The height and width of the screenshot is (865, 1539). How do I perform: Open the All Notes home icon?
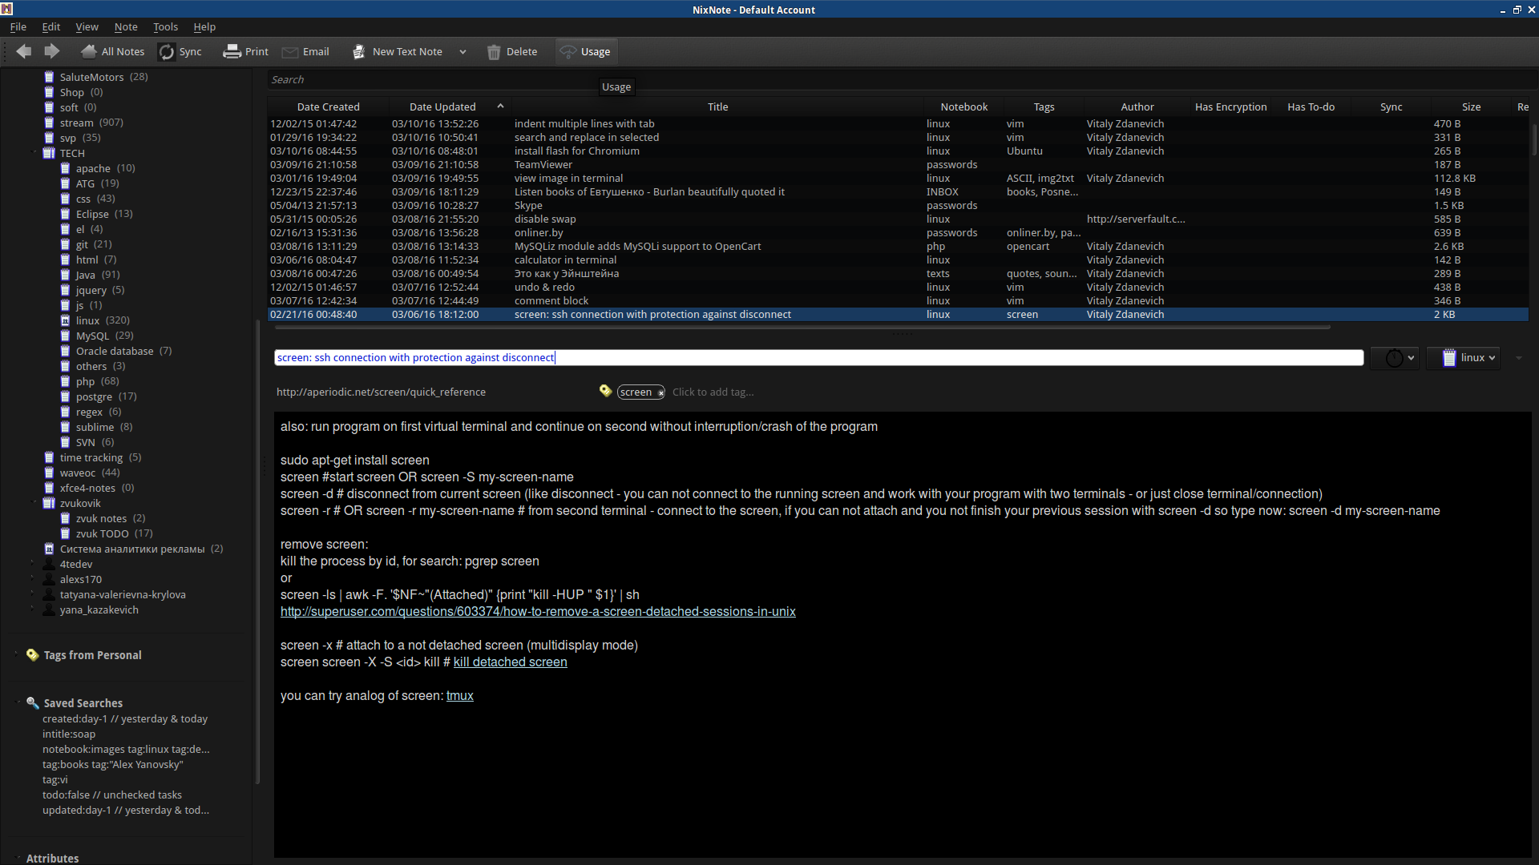pos(89,52)
